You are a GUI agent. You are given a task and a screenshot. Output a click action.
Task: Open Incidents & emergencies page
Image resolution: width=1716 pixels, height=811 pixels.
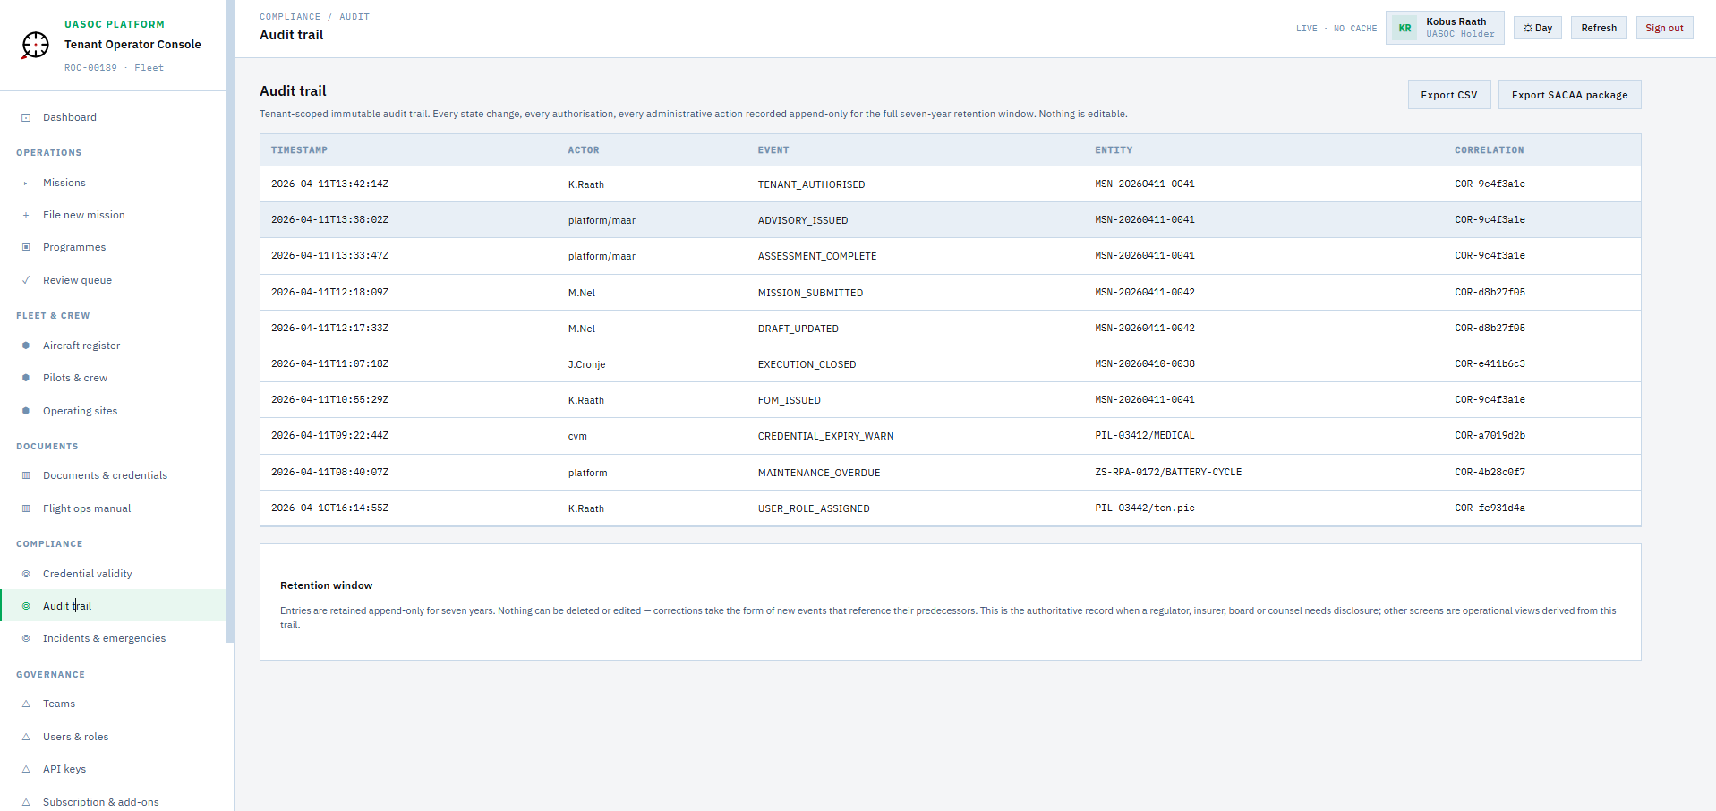coord(103,638)
